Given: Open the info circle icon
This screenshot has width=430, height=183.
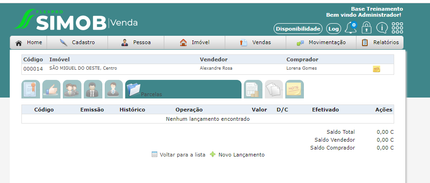Looking at the screenshot, I should 382,27.
